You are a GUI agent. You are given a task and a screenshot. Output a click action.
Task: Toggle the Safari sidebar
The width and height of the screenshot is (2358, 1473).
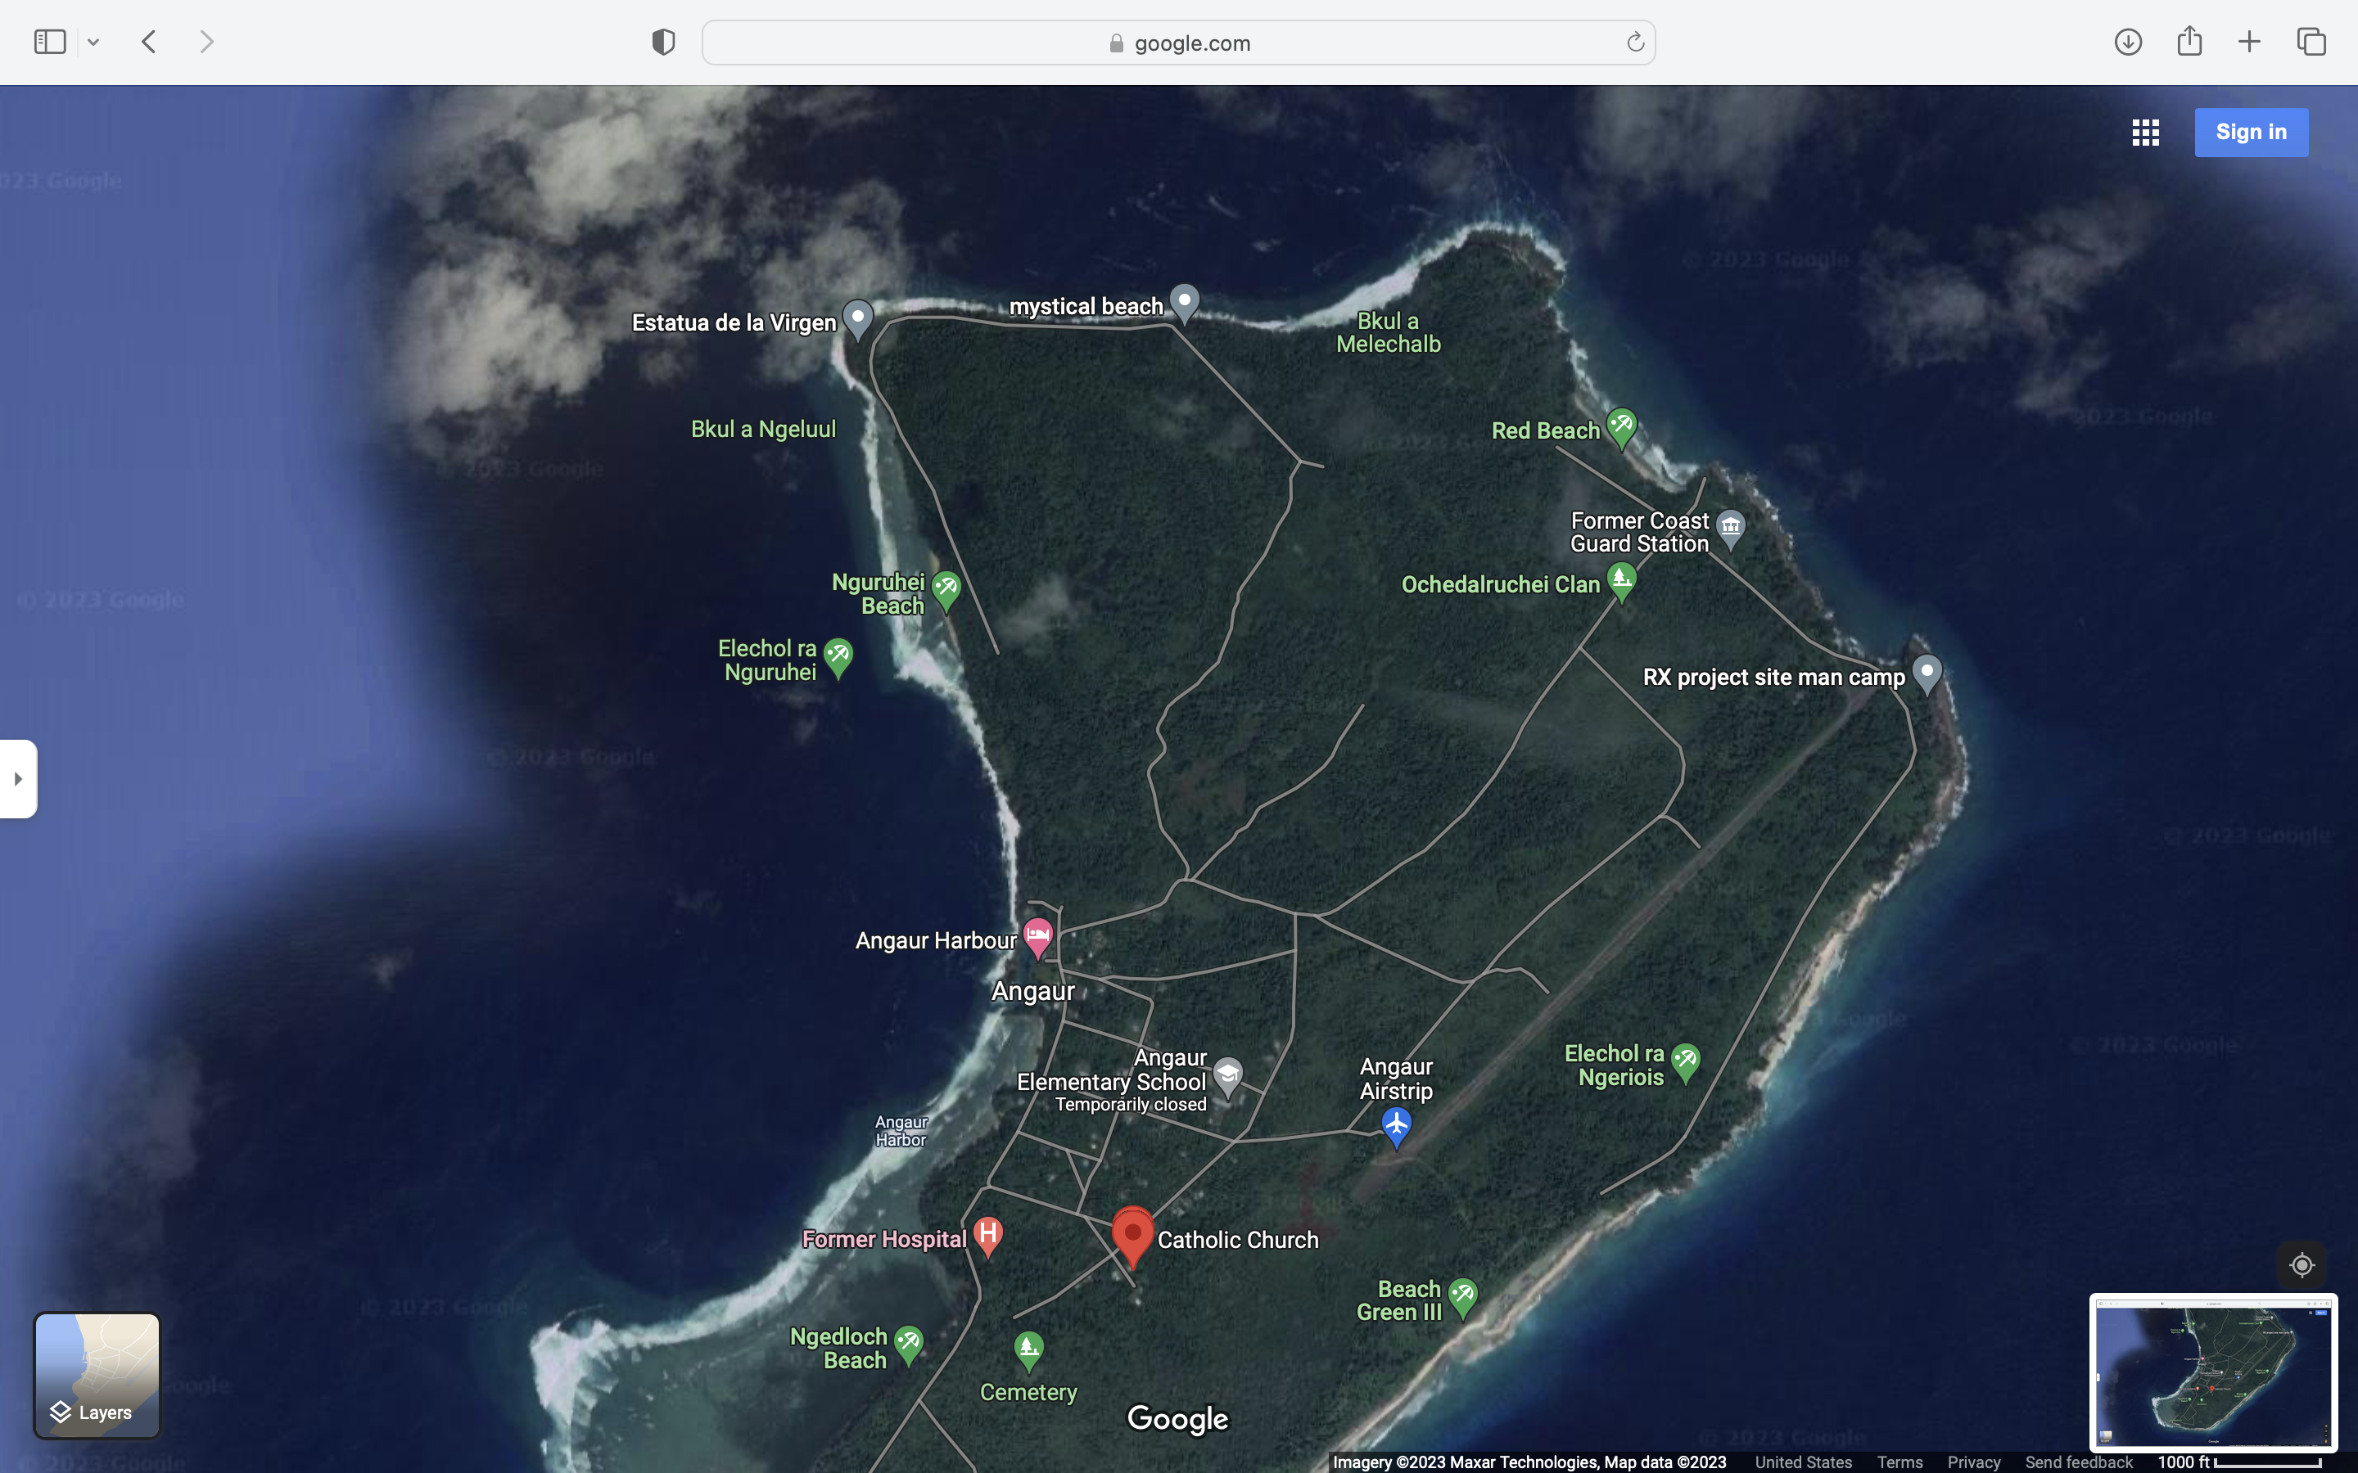coord(50,42)
